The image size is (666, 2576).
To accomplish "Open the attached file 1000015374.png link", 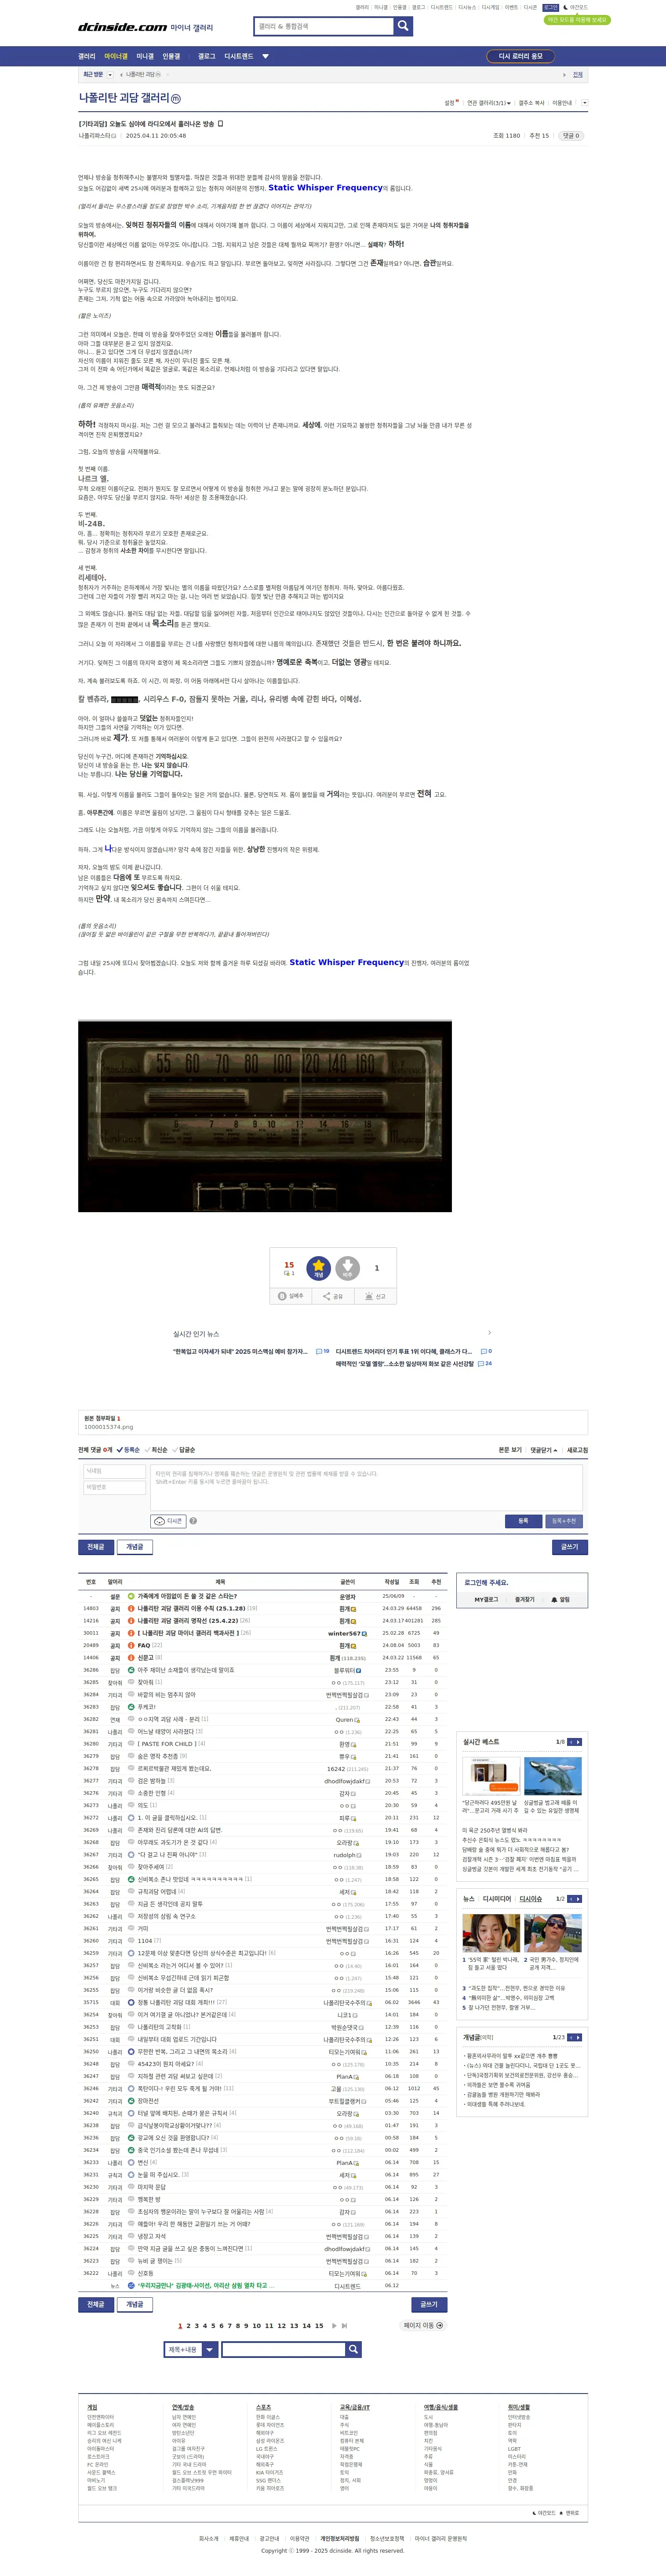I will coord(109,1428).
